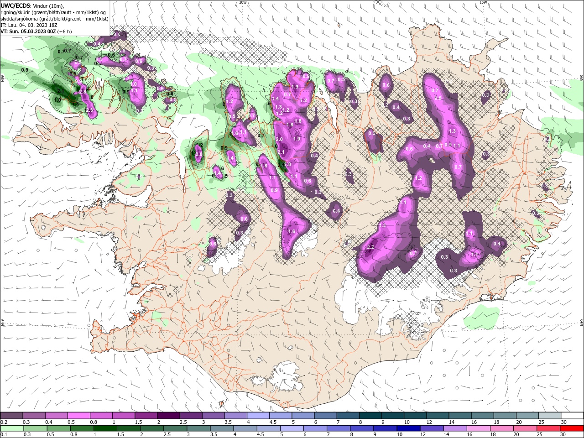Screen dimensions: 584x438
Task: Click the bright red 30 rain legend swatch
Action: [572, 428]
